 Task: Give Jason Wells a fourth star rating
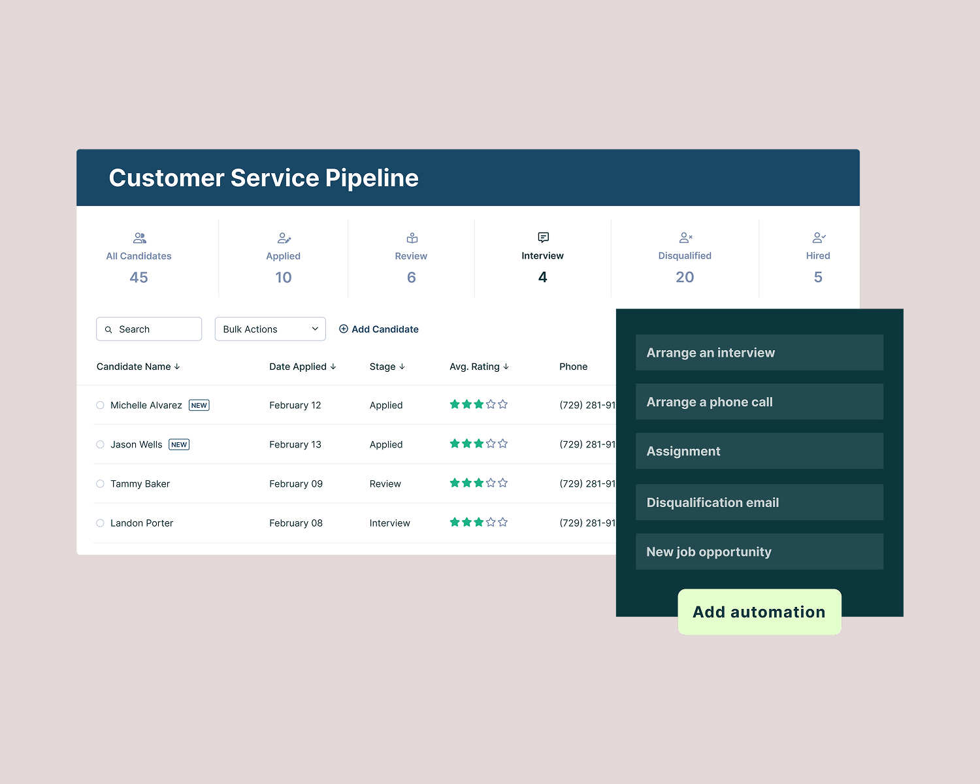coord(491,444)
